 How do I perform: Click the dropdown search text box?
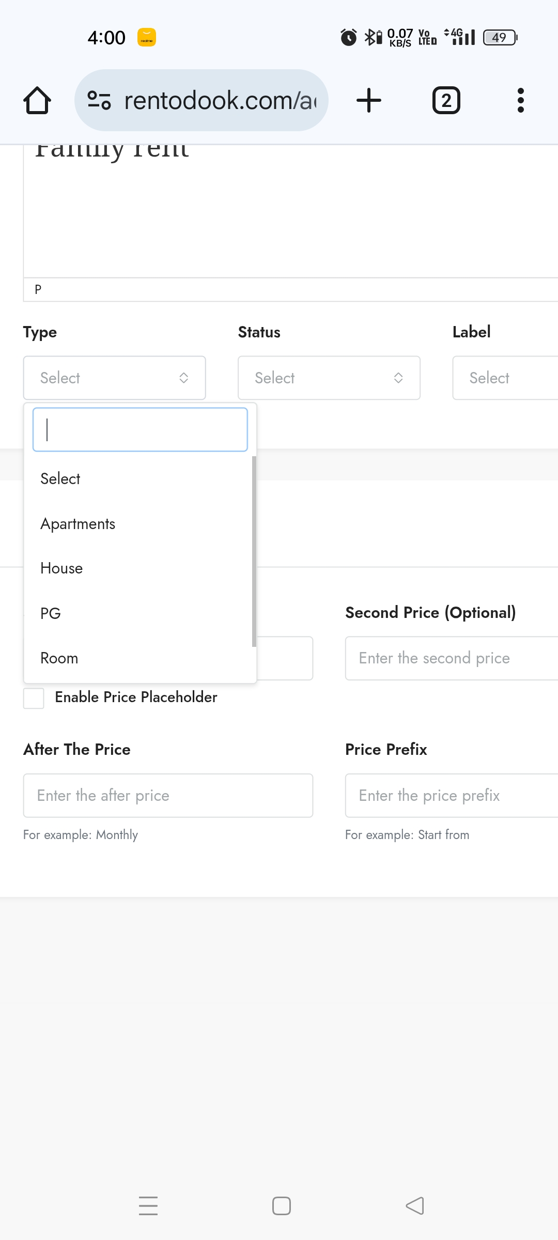pyautogui.click(x=140, y=429)
